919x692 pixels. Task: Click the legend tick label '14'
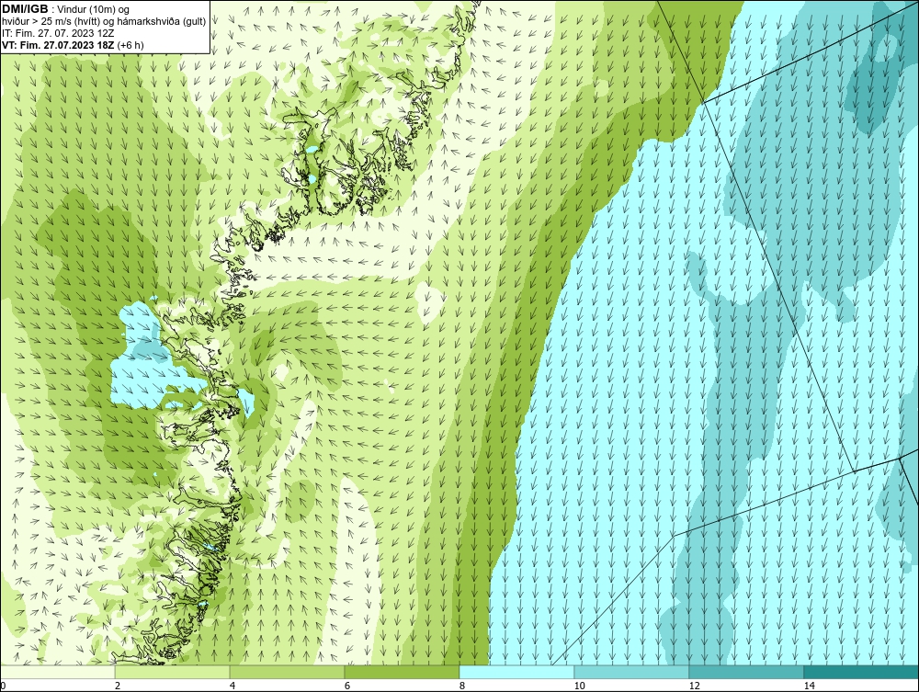coord(809,686)
